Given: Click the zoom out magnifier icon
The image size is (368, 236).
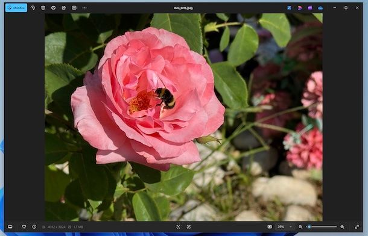Looking at the screenshot, I should pyautogui.click(x=300, y=226).
